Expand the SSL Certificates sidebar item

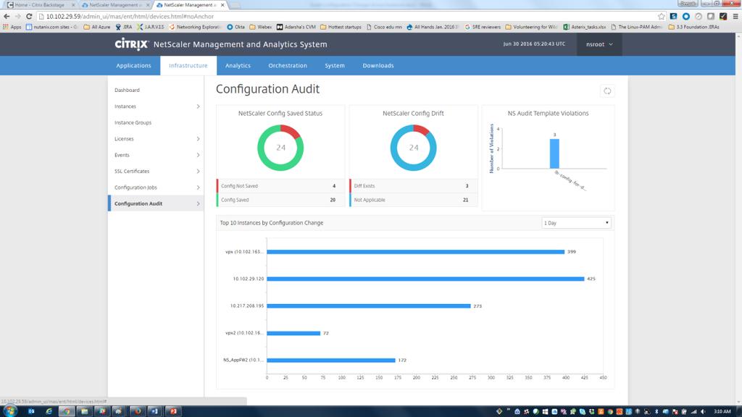(x=198, y=171)
